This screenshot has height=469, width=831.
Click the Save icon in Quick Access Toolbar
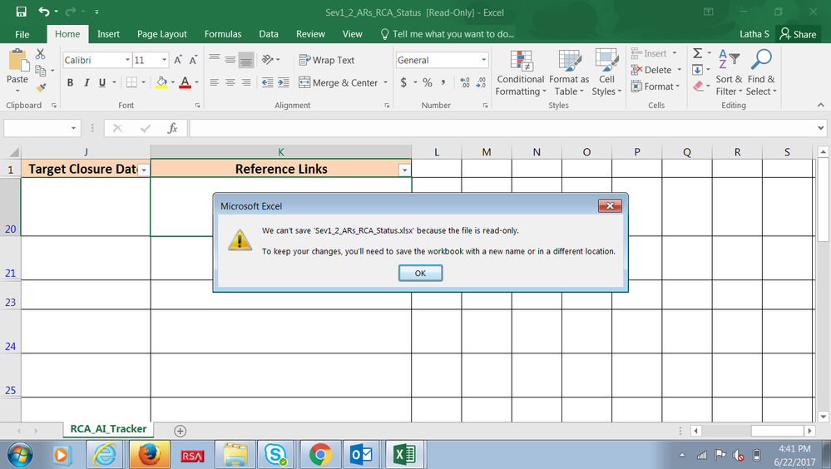pyautogui.click(x=21, y=12)
